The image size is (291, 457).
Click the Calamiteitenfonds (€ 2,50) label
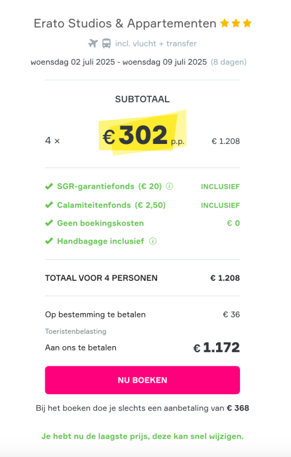(111, 205)
